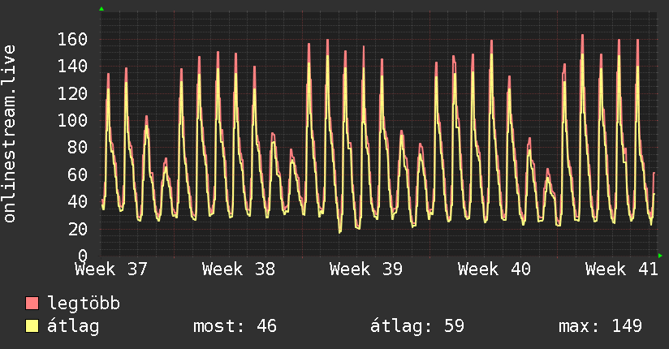Click the 'max: 149' statistic

[x=600, y=326]
